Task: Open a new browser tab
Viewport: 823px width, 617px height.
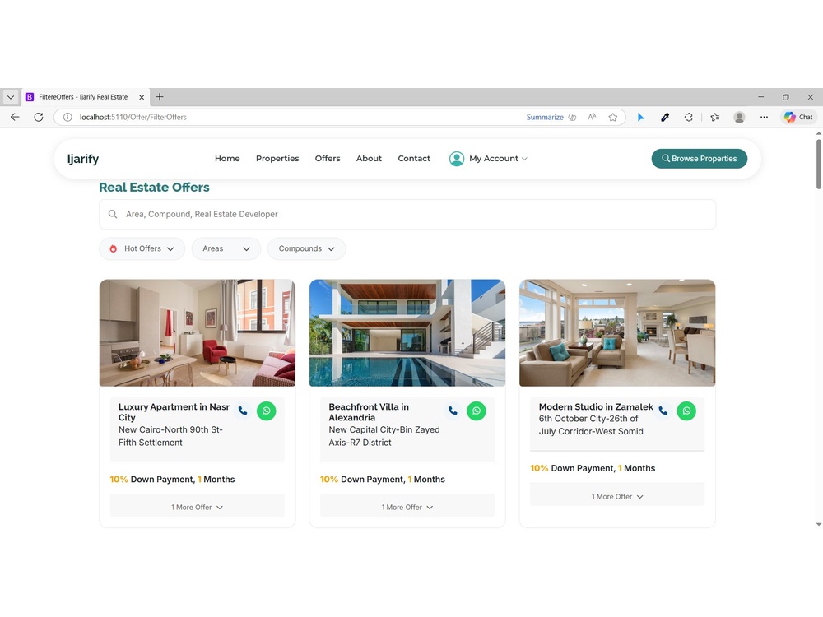Action: (x=160, y=96)
